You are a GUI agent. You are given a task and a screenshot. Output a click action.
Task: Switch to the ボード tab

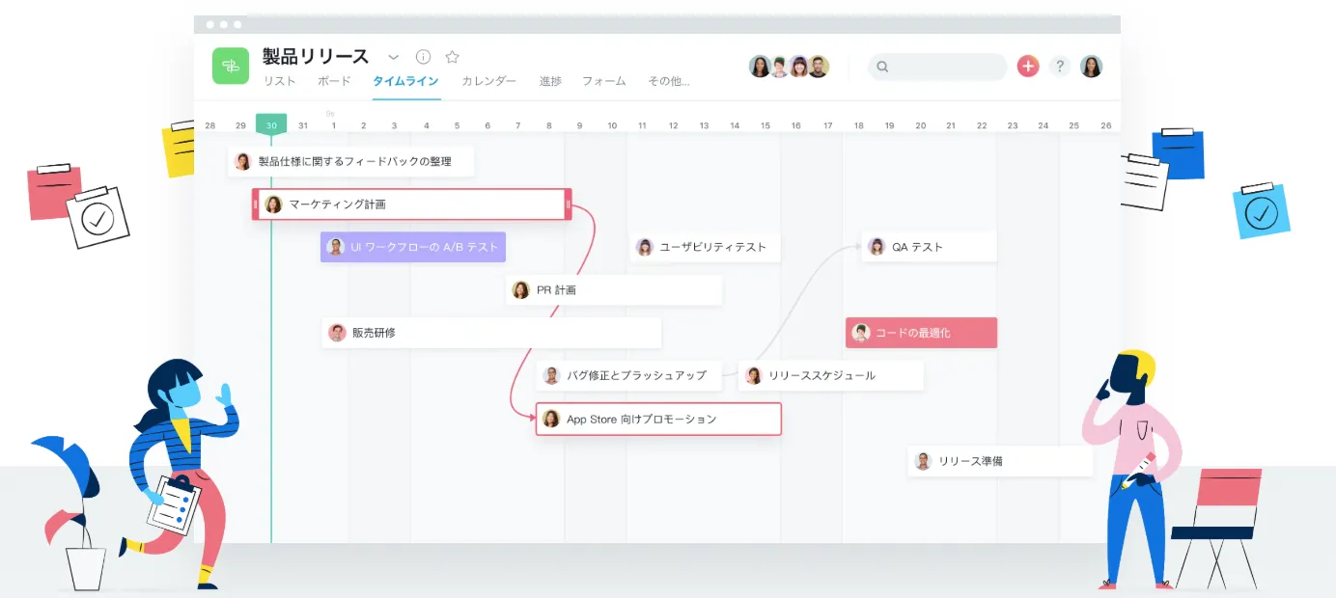(334, 81)
